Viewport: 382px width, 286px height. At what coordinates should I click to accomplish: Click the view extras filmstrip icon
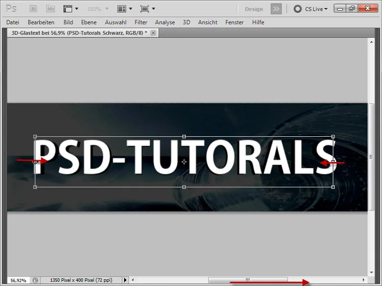[x=68, y=9]
